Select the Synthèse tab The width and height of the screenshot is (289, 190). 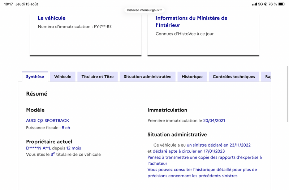click(x=35, y=77)
